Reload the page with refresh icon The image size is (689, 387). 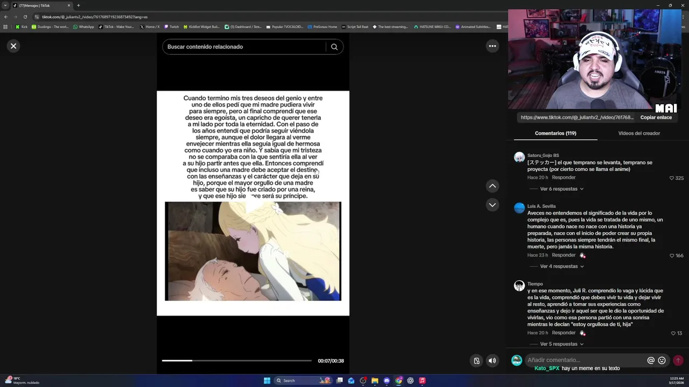pos(25,17)
